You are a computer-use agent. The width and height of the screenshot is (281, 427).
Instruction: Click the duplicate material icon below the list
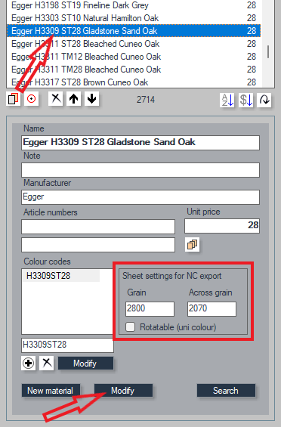(x=14, y=98)
